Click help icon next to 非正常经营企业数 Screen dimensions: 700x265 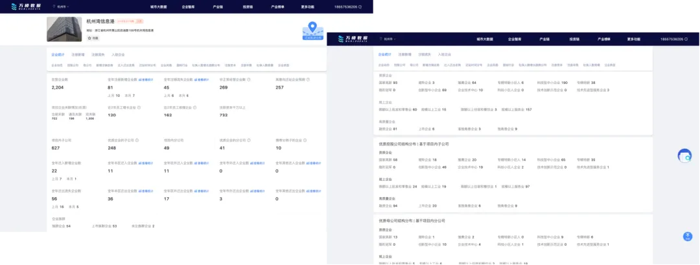[x=248, y=79]
